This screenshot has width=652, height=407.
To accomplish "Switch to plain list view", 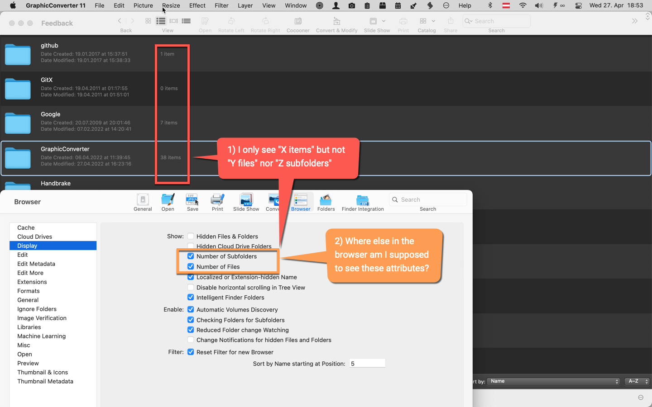I will click(x=186, y=21).
